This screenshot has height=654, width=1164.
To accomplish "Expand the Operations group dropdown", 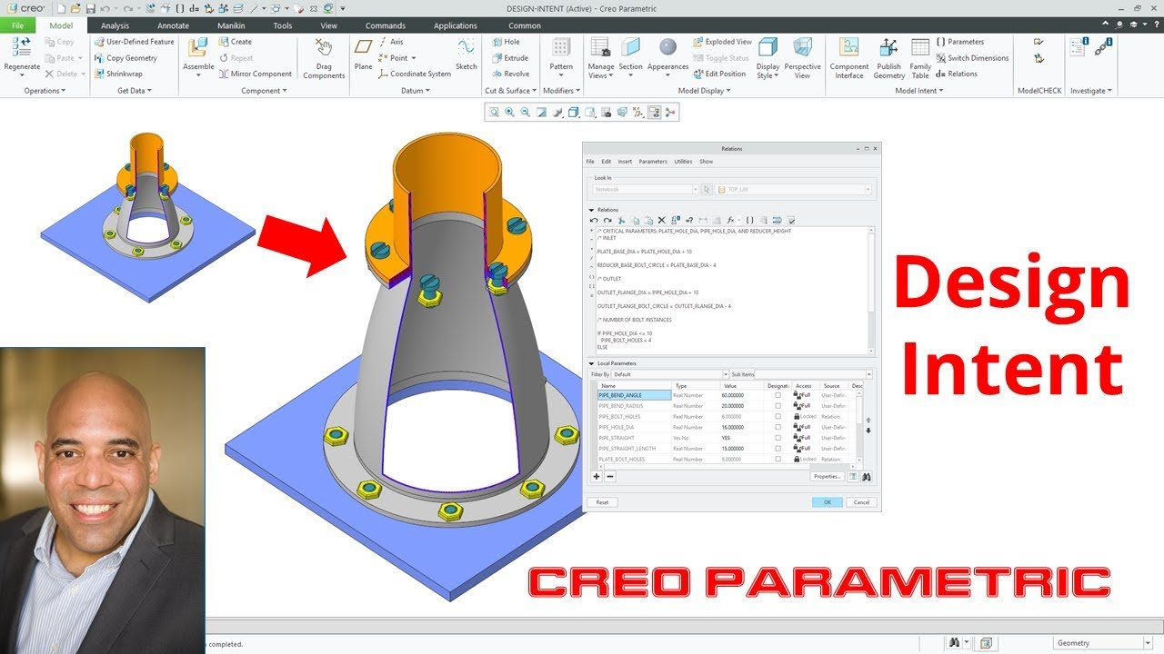I will pos(45,91).
